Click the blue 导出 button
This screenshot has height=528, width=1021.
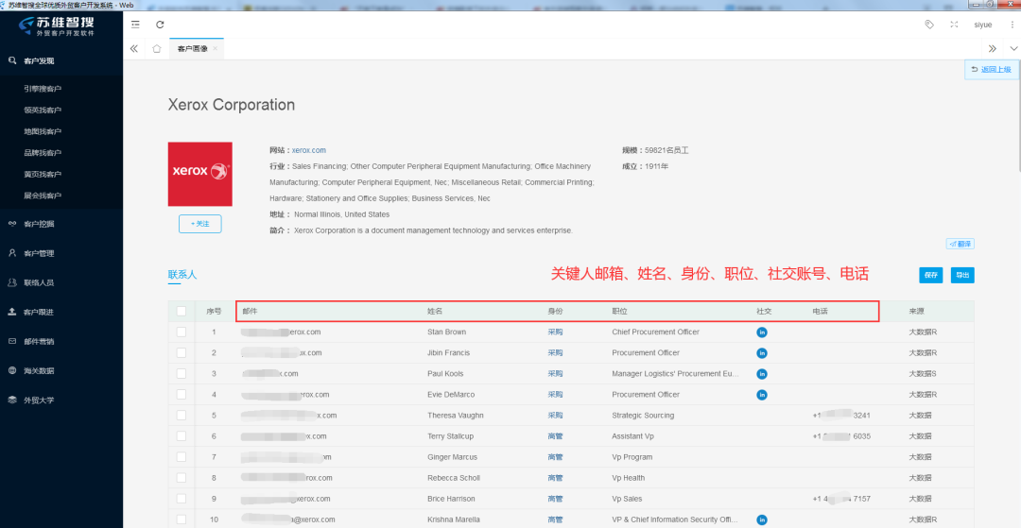pyautogui.click(x=962, y=275)
